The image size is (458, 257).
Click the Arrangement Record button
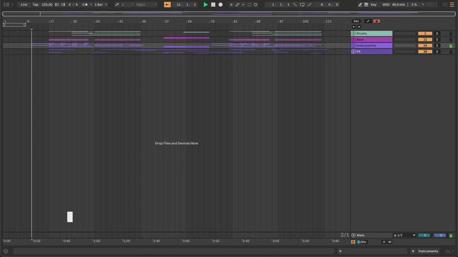(220, 5)
